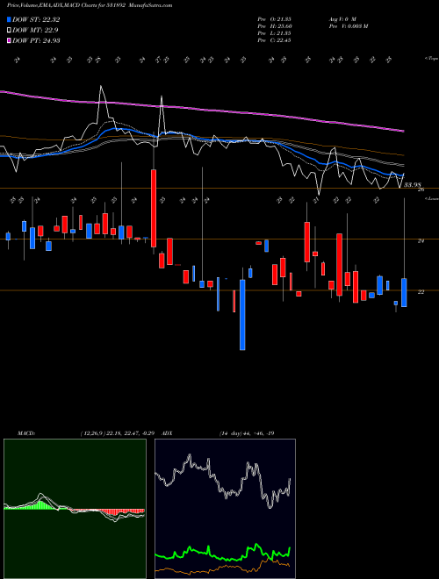Click the tall blue candlestick with lowest low

tap(242, 315)
